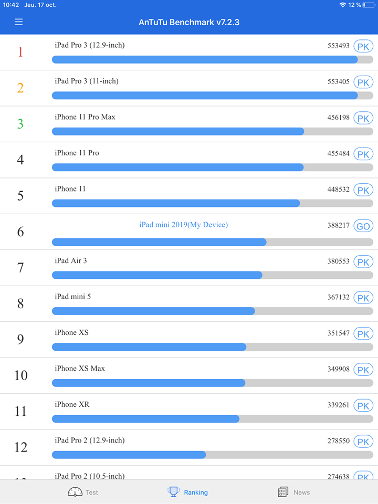Screen dimensions: 378x504
Task: Tap the News newspaper icon
Action: pos(283,492)
